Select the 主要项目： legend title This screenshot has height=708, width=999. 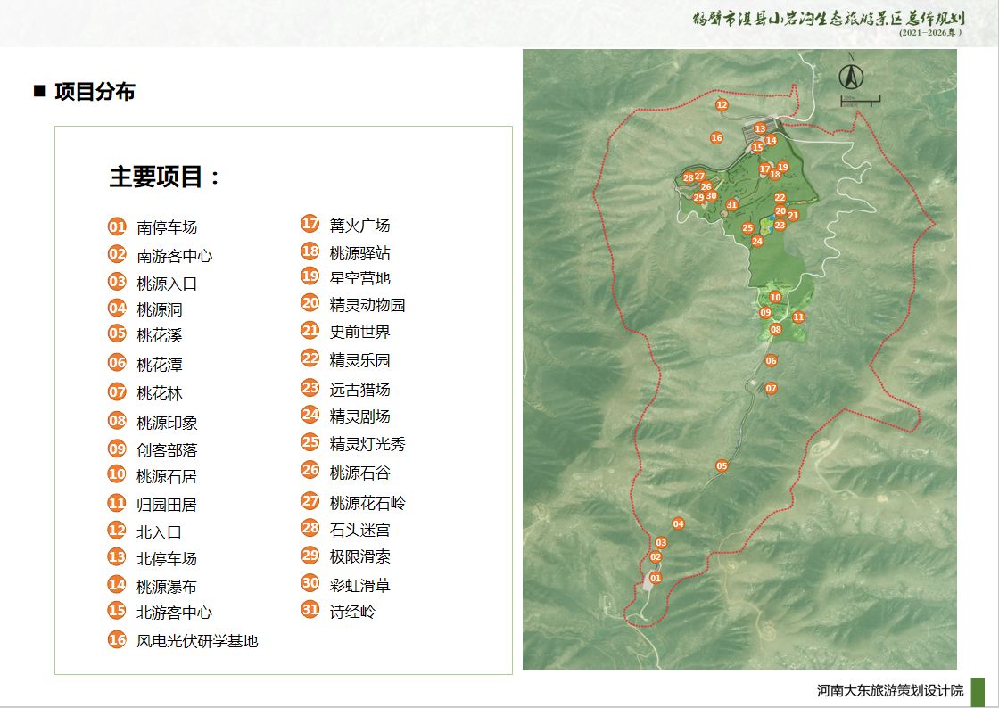tap(165, 177)
